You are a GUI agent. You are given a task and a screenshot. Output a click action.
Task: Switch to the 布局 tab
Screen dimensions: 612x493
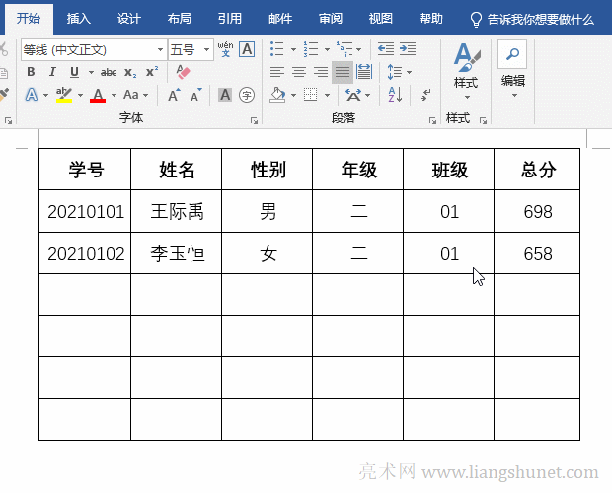click(x=179, y=19)
